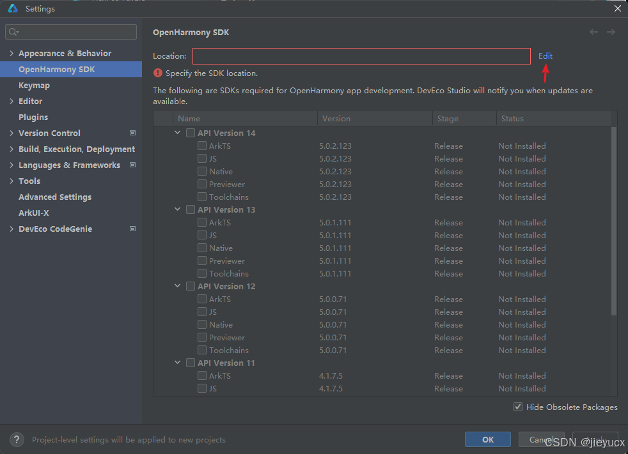
Task: Click the Status column header
Action: pos(554,118)
